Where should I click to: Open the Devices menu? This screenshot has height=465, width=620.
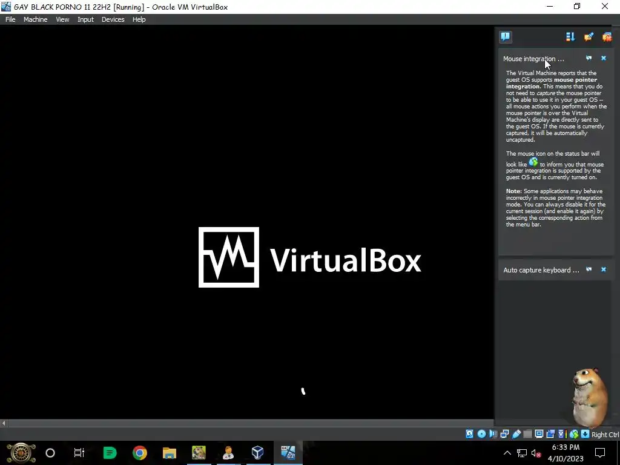pos(113,19)
